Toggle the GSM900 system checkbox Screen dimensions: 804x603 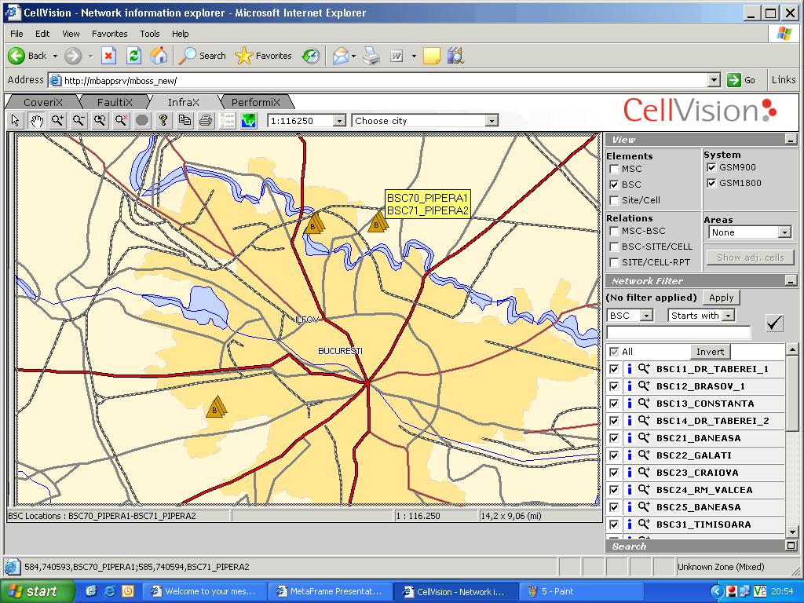(711, 167)
